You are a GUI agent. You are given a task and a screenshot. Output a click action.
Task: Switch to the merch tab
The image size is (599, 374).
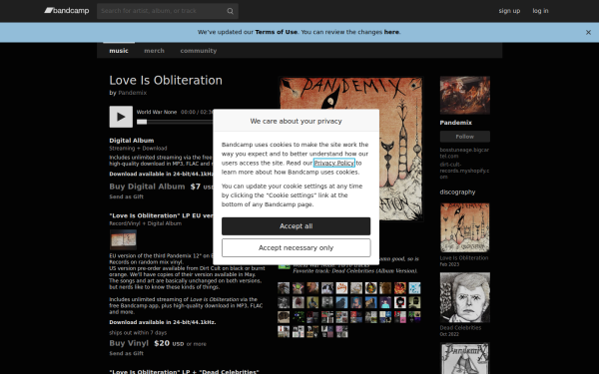pyautogui.click(x=154, y=51)
